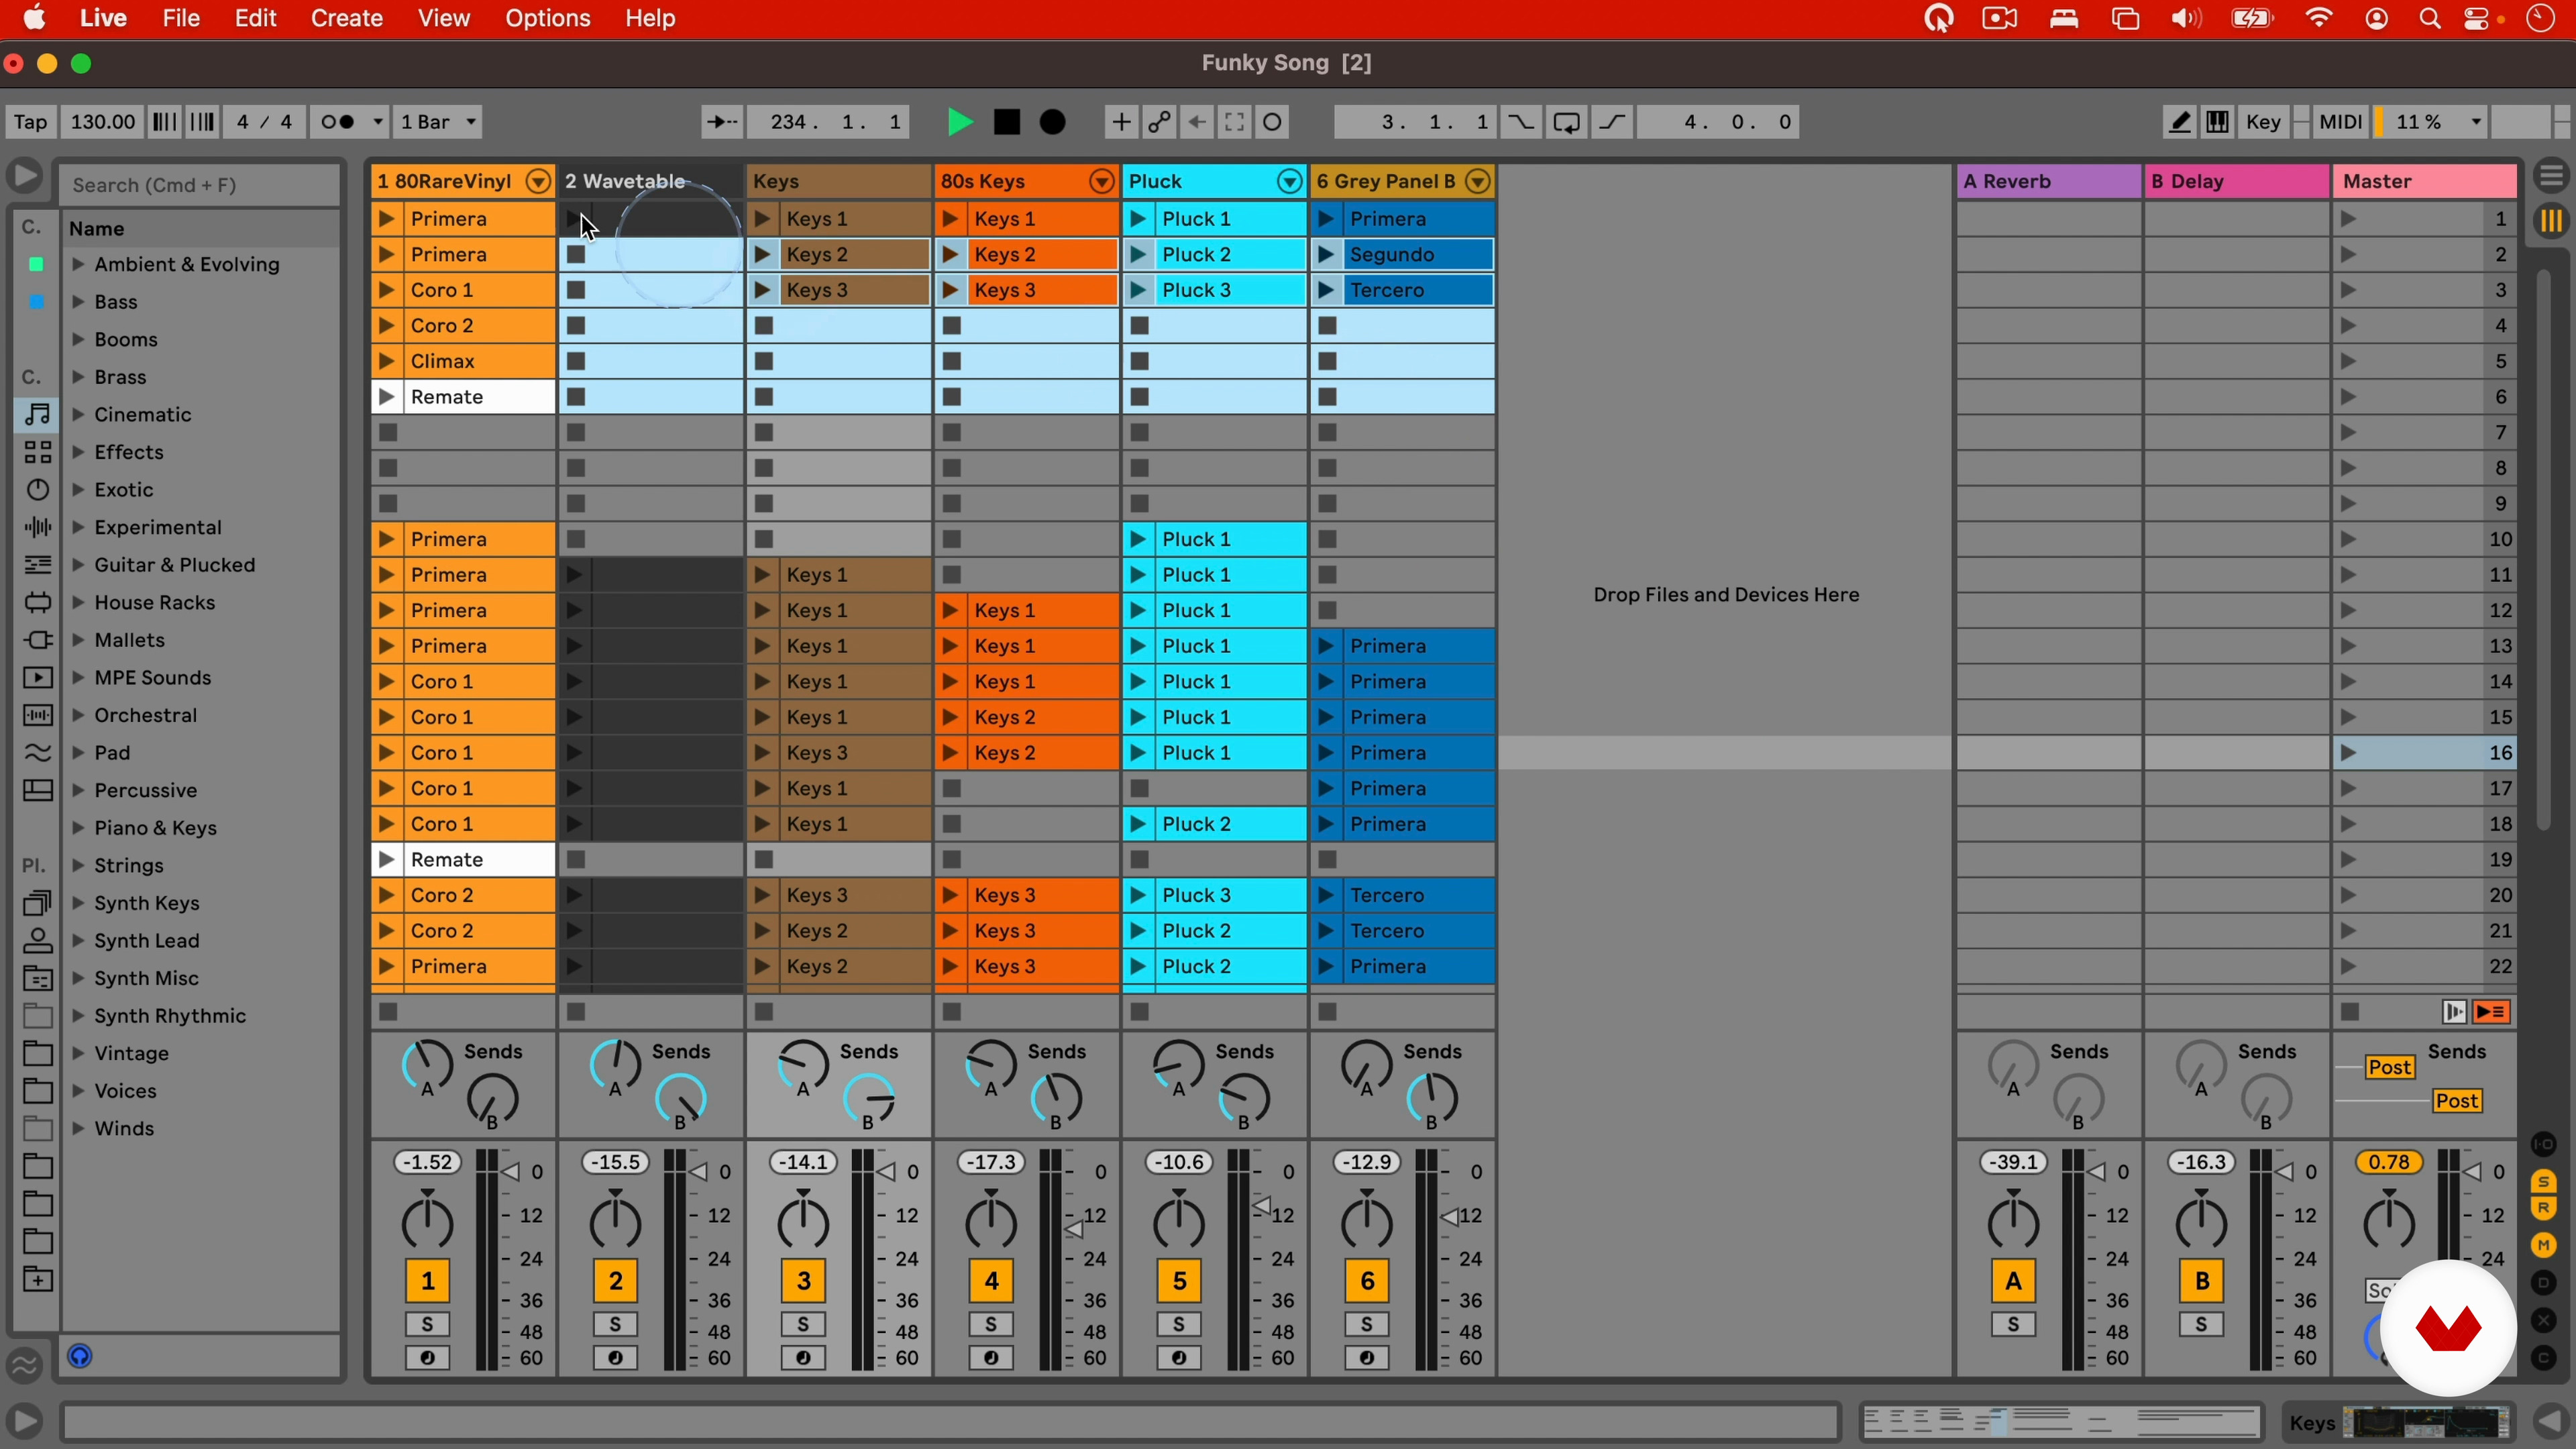Select the A Reverb return track header

(2047, 181)
